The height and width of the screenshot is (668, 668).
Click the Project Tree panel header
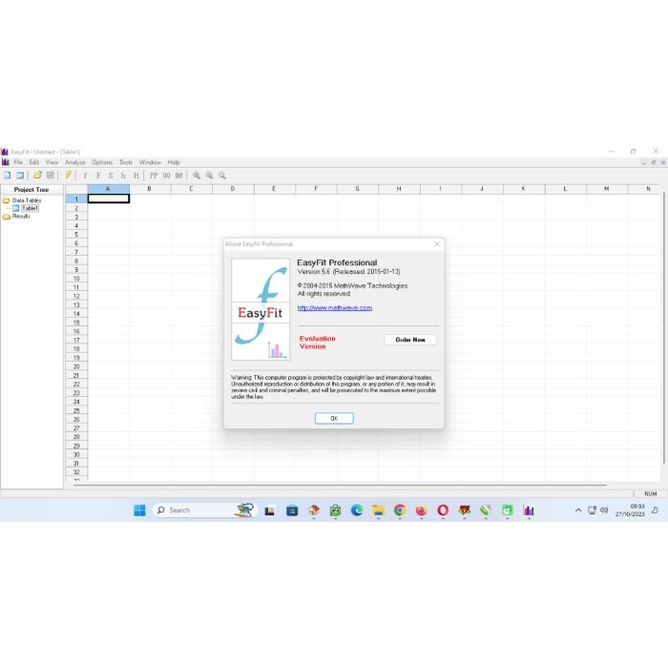coord(31,190)
